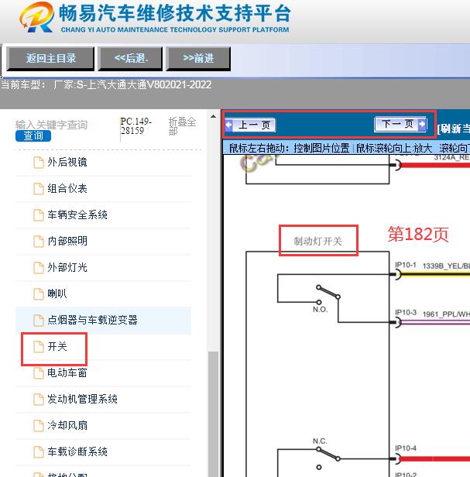
Task: Click document icon beside 车辆安全系统
Action: [x=39, y=214]
